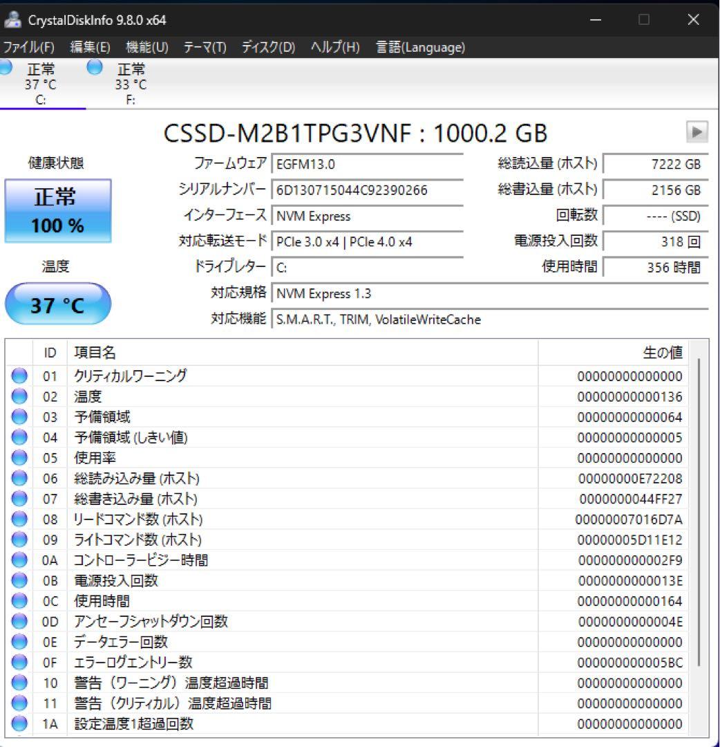720x747 pixels.
Task: Click the serial number field 6D130715044C92390266
Action: coord(367,190)
